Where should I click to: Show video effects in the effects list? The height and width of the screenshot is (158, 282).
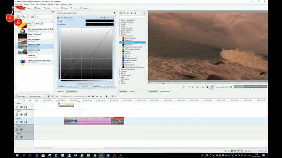[x=124, y=13]
